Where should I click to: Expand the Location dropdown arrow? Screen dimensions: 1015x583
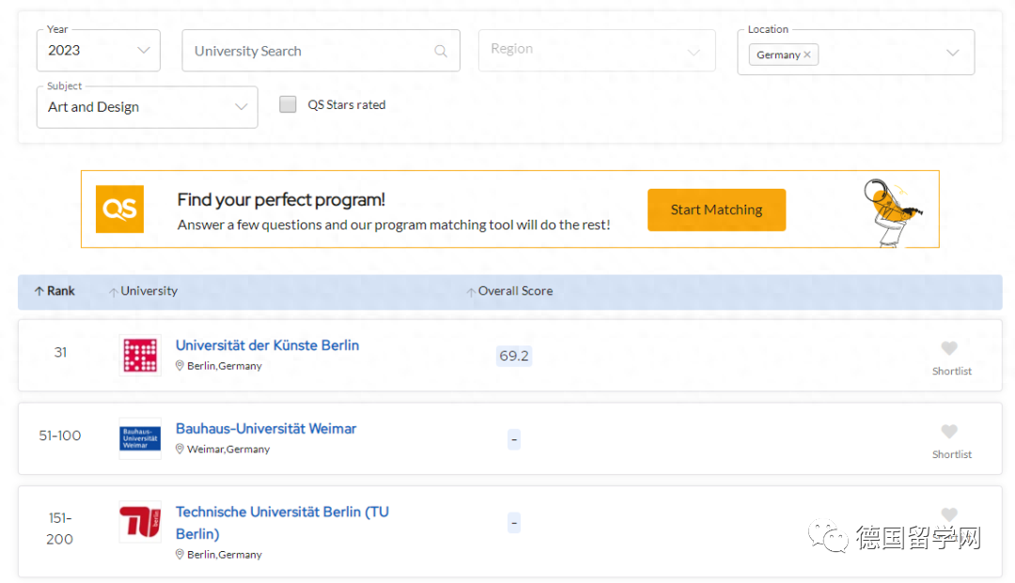click(x=952, y=53)
